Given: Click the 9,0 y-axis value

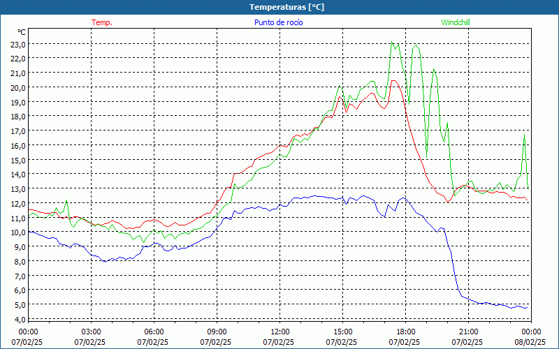Looking at the screenshot, I should (20, 248).
